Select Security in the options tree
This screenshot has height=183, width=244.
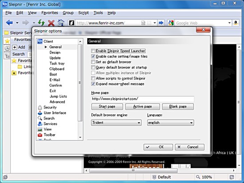pyautogui.click(x=50, y=107)
